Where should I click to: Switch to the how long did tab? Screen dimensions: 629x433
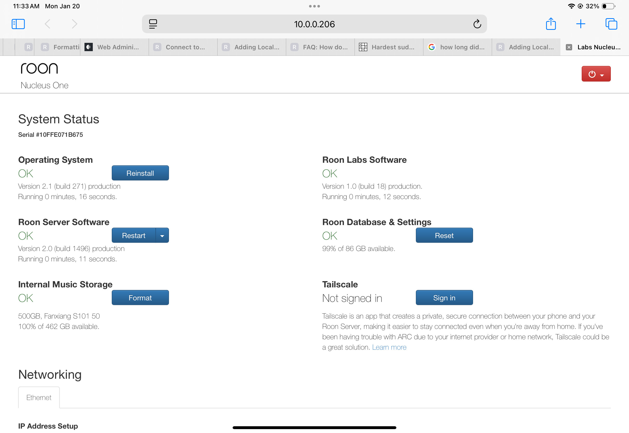pos(457,47)
